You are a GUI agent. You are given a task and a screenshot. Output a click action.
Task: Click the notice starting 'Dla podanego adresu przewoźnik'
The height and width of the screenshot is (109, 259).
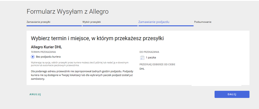coord(82,75)
